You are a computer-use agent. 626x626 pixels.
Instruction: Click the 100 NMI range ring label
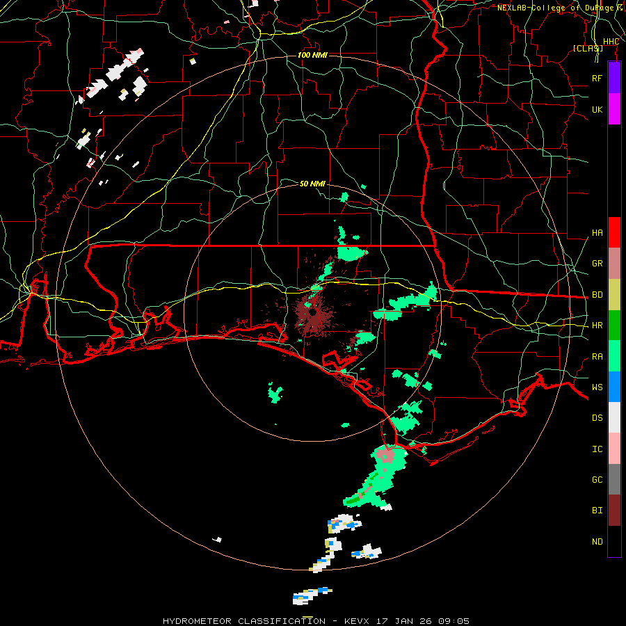(x=312, y=55)
